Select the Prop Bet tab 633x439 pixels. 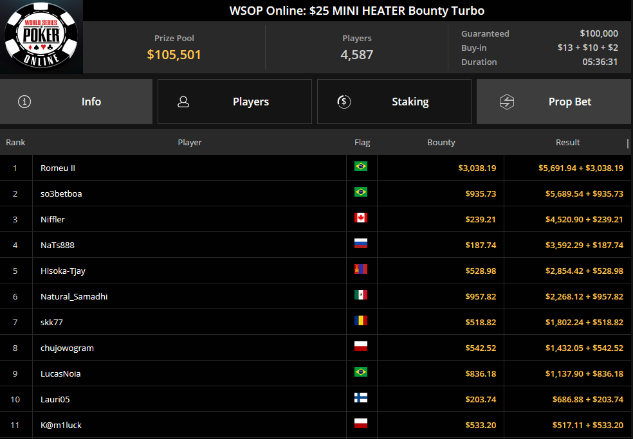554,102
